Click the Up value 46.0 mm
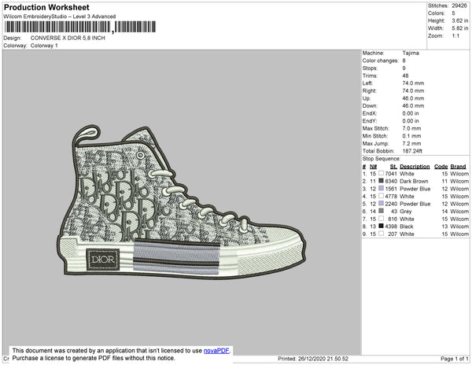The image size is (472, 365). point(413,98)
